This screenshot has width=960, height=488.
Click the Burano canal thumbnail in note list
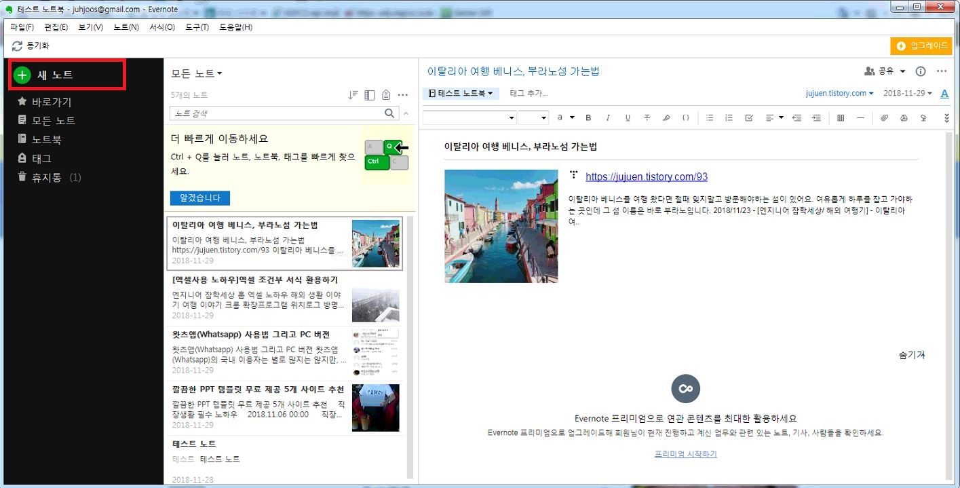click(x=376, y=244)
